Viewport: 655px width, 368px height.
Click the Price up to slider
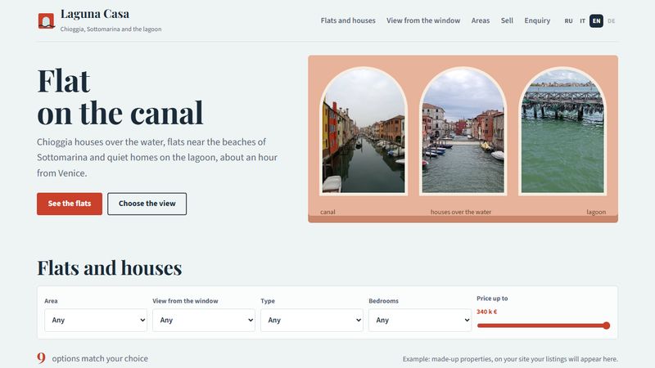tap(544, 325)
